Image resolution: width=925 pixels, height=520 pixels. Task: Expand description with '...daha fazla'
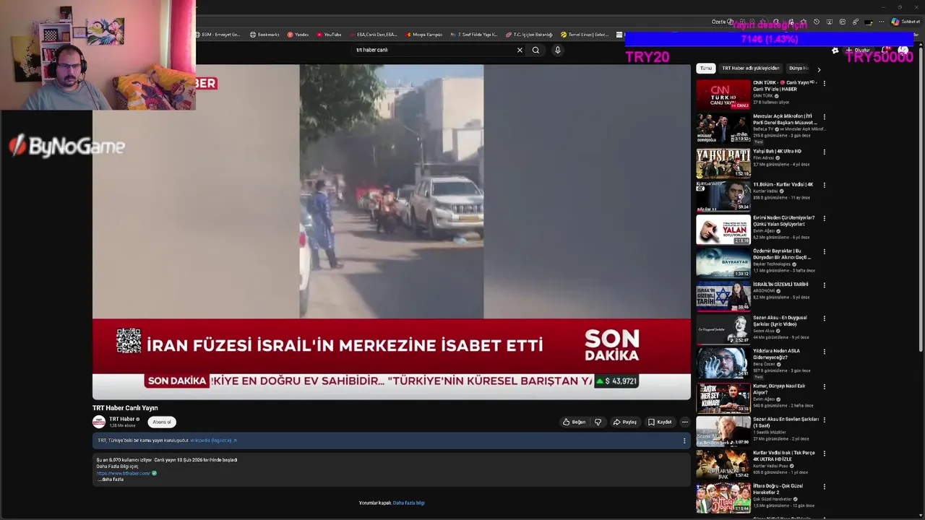click(111, 480)
